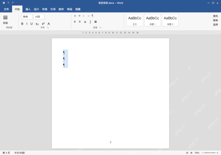Click the Paste (粘贴) clipboard icon

[6, 18]
